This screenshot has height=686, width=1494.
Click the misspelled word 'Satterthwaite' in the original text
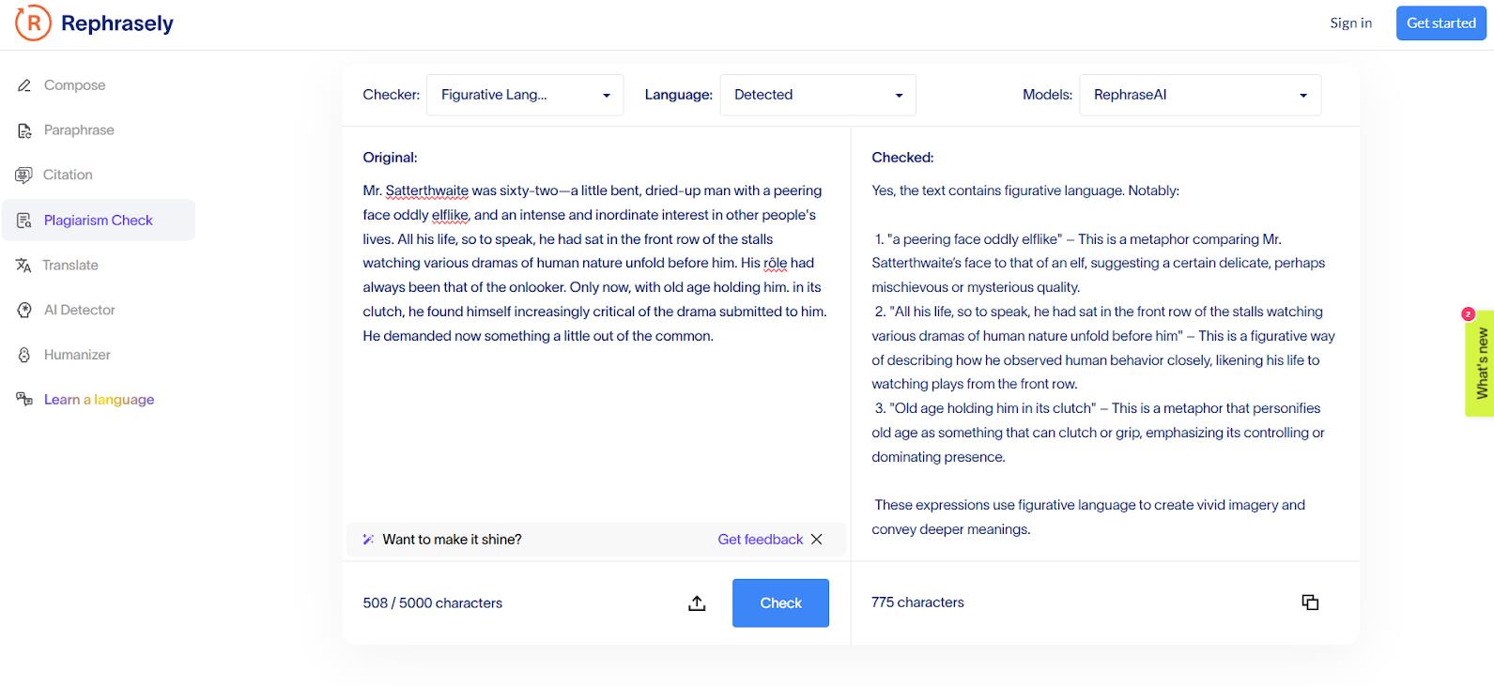(x=426, y=191)
